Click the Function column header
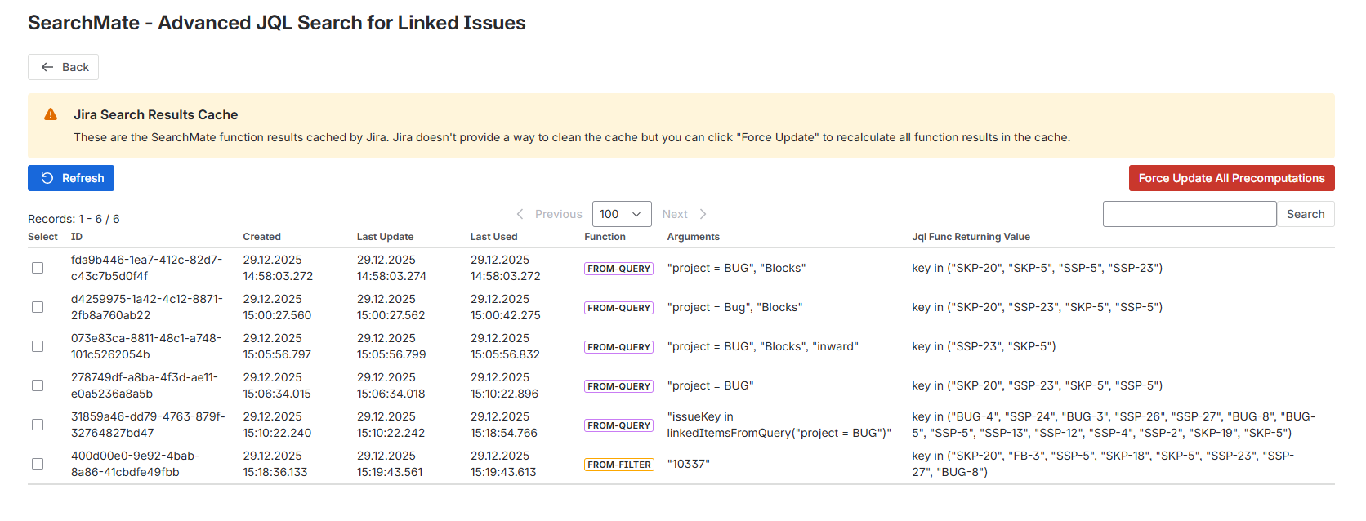The width and height of the screenshot is (1366, 521). pyautogui.click(x=605, y=237)
